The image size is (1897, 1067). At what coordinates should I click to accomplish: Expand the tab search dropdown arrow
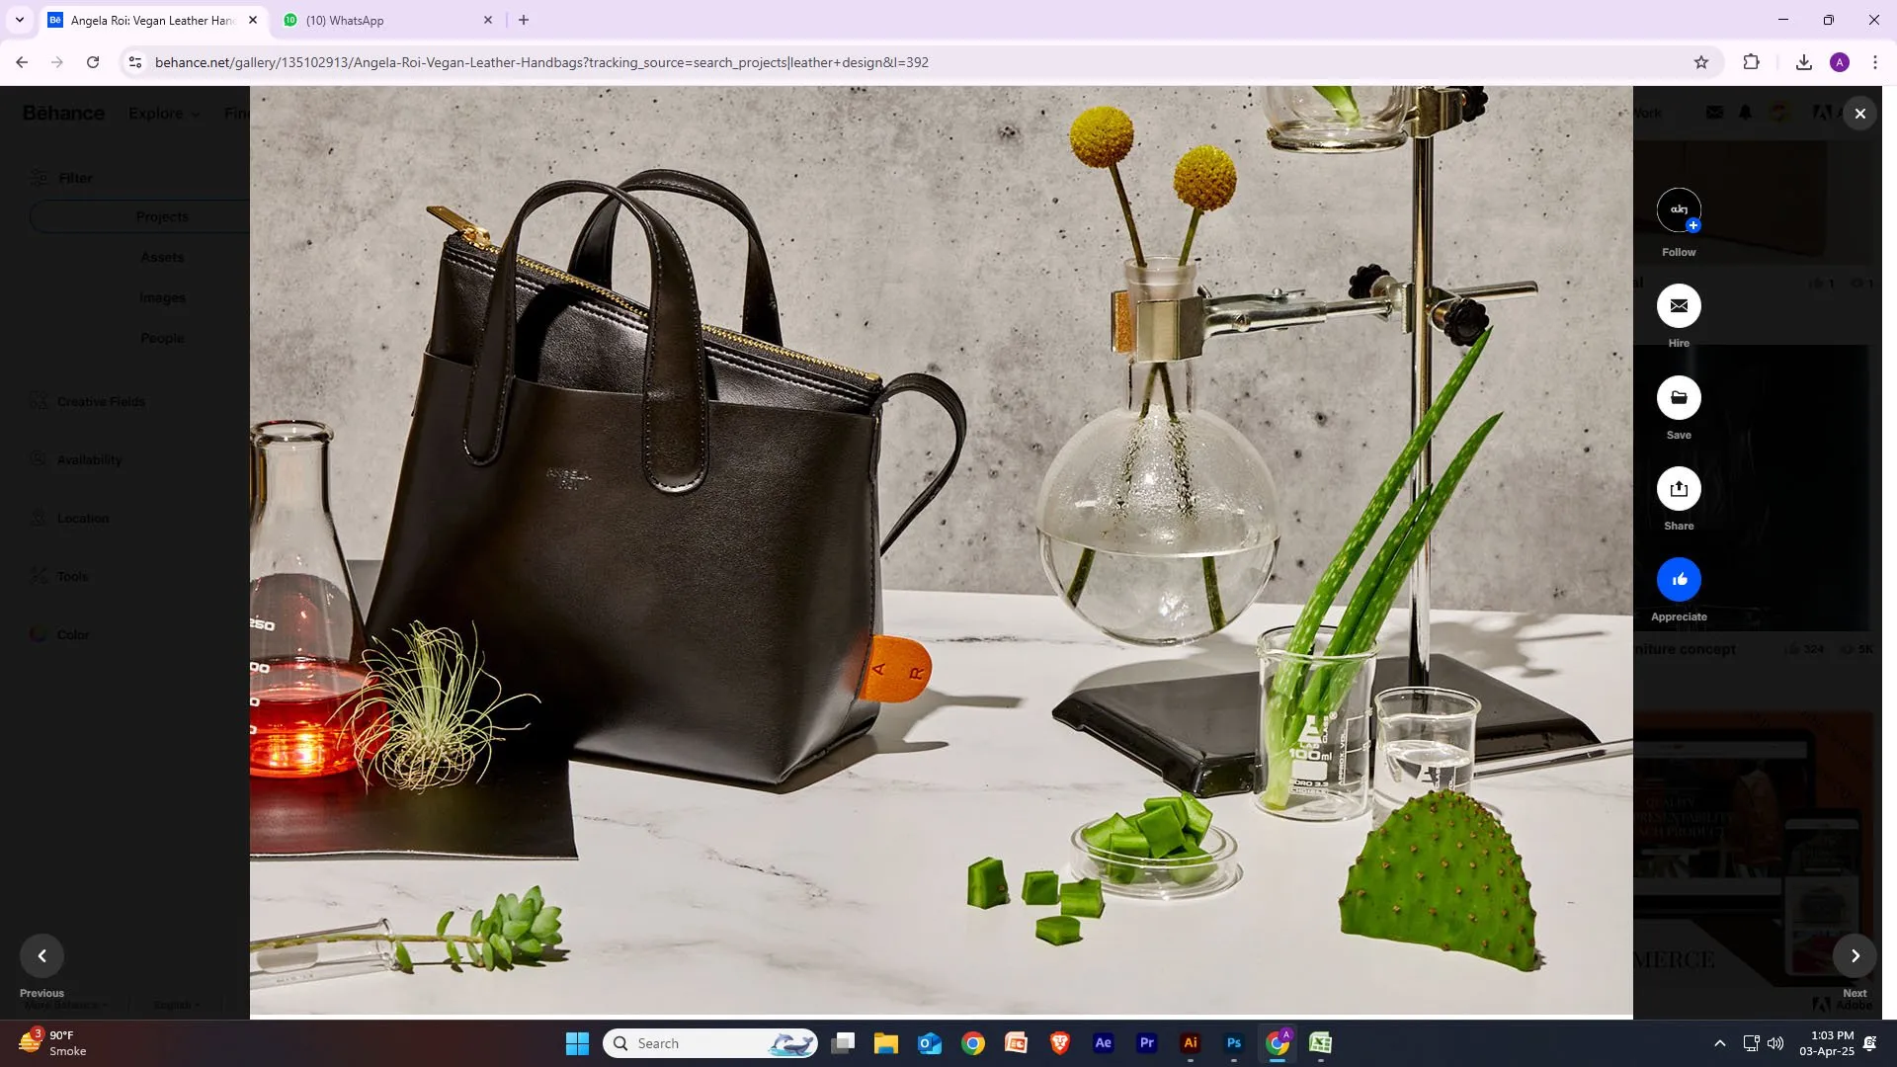[19, 20]
